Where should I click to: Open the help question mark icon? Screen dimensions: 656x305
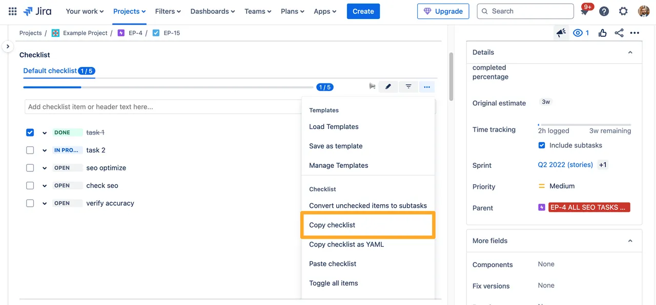tap(604, 11)
